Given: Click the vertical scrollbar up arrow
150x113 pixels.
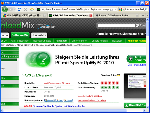Looking at the screenshot, I should (147, 20).
